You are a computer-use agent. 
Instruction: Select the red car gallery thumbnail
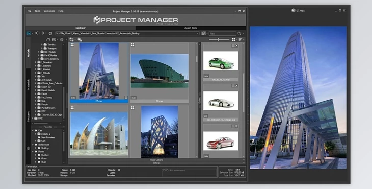click(221, 141)
